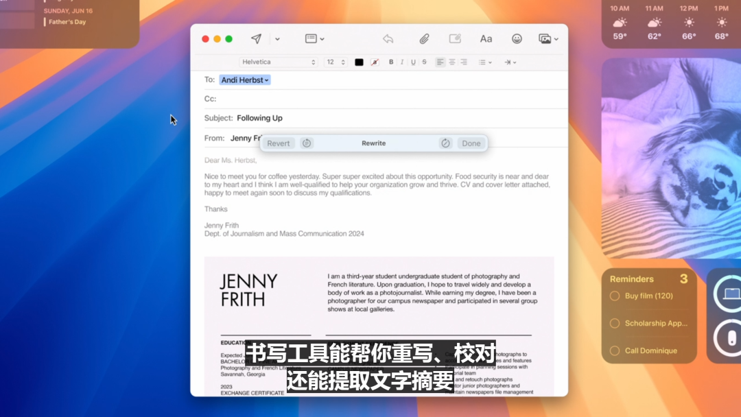Align text left

(440, 62)
